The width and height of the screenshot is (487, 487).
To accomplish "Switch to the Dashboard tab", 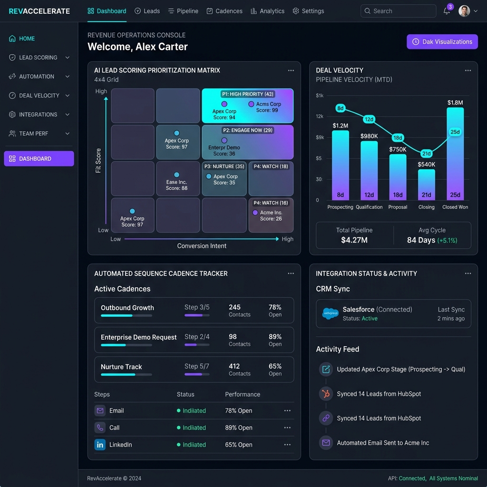I will (x=107, y=11).
